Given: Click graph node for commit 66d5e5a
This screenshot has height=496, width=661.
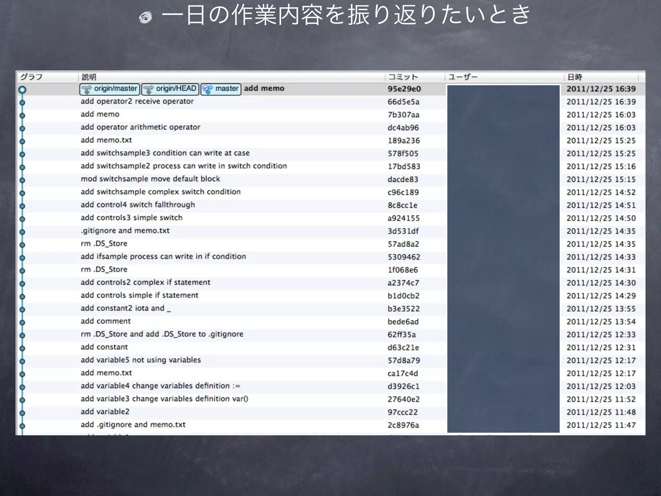Looking at the screenshot, I should [22, 103].
